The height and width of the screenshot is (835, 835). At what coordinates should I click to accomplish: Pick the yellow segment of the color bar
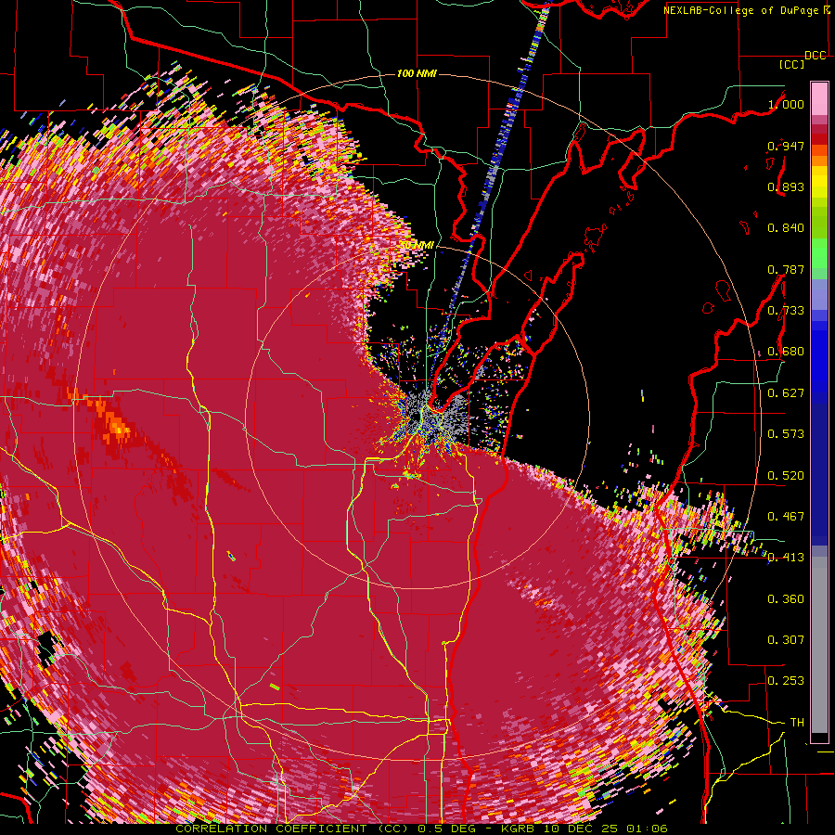coord(819,183)
